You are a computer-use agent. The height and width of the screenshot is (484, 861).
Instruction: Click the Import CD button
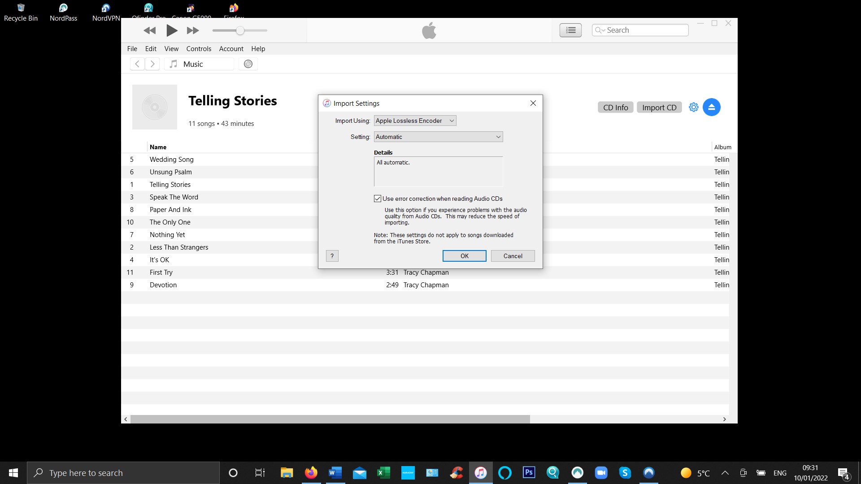click(x=659, y=108)
